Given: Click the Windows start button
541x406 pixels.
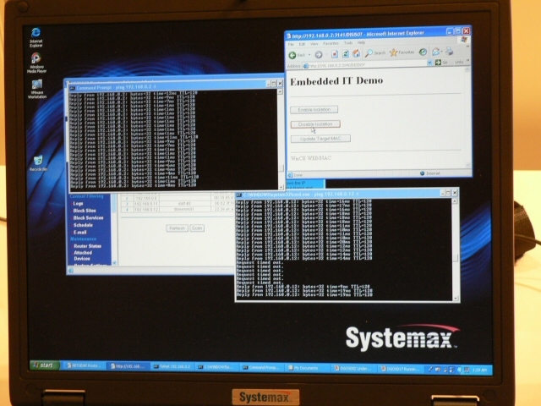Looking at the screenshot, I should pos(45,365).
